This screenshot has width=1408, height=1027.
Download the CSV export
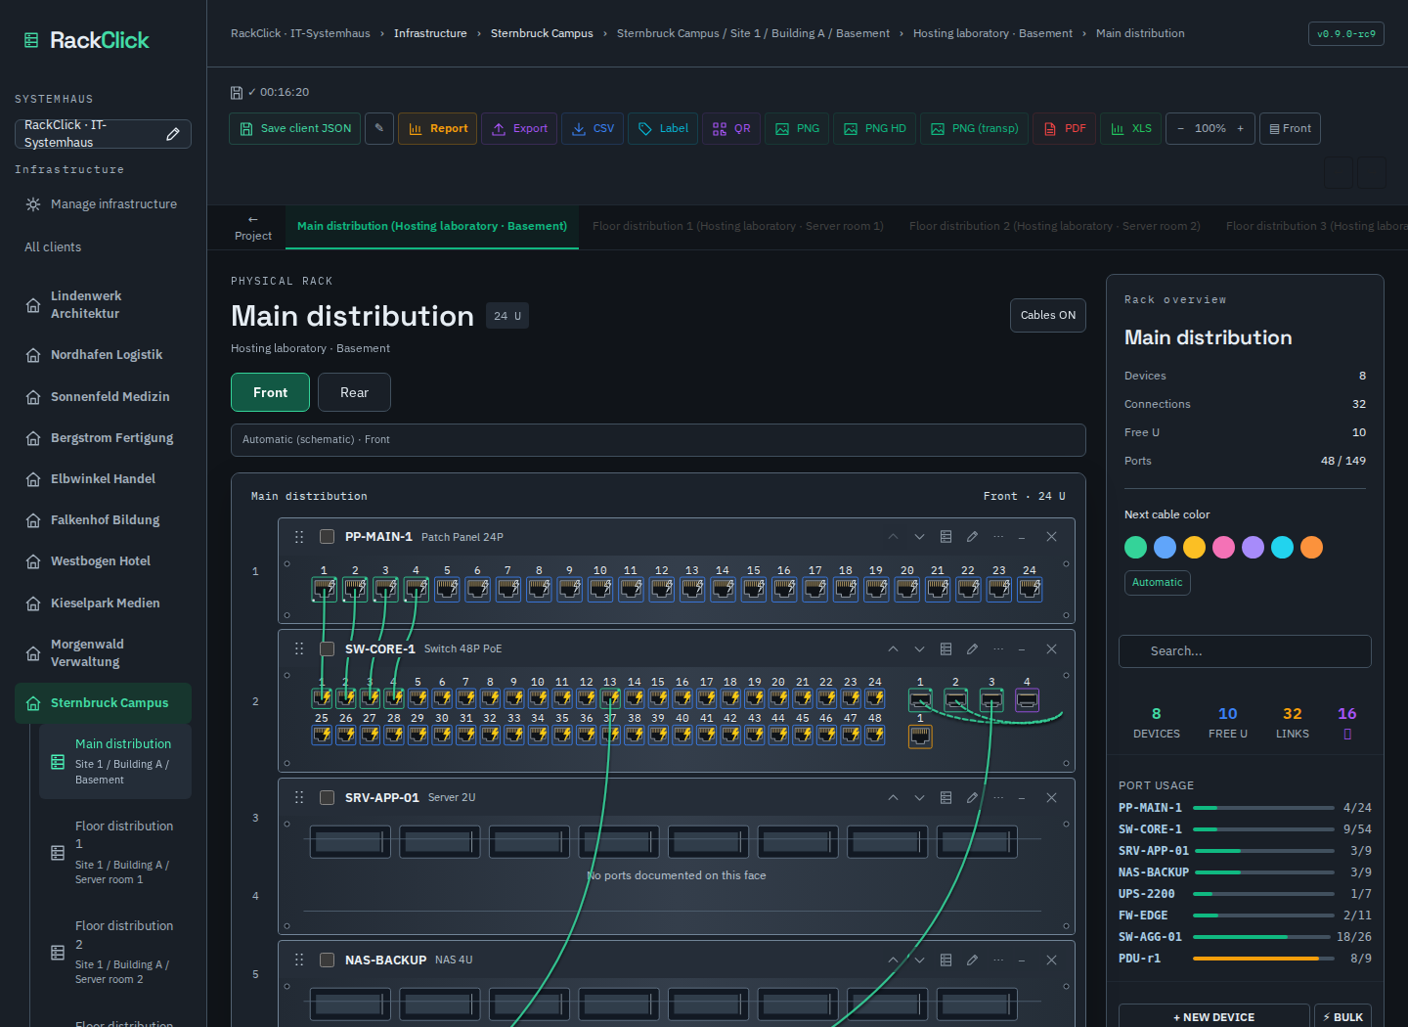coord(594,128)
